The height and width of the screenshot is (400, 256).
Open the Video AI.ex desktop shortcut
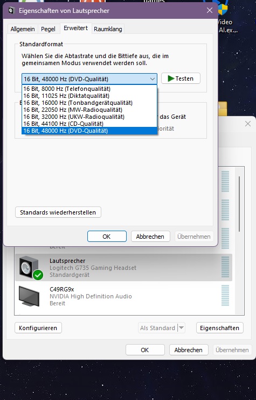227,18
